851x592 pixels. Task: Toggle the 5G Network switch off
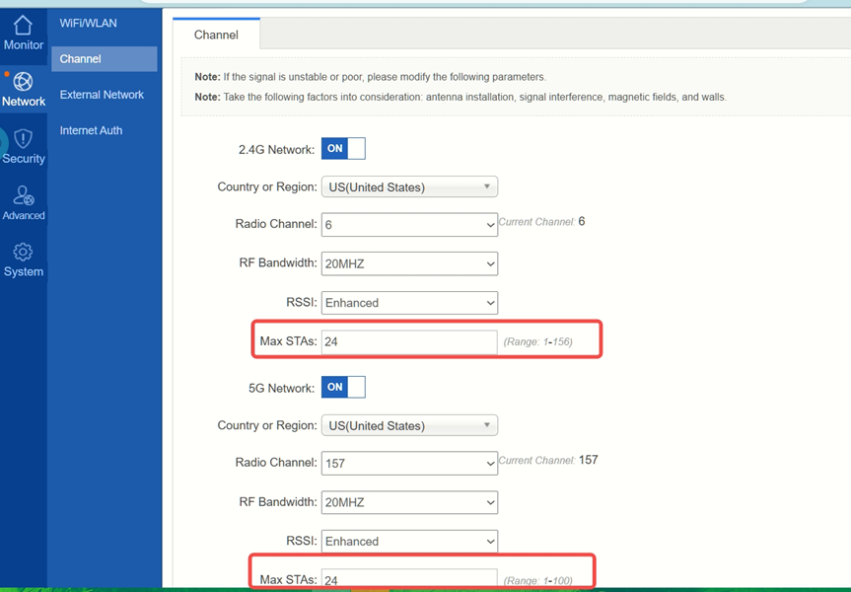click(343, 388)
